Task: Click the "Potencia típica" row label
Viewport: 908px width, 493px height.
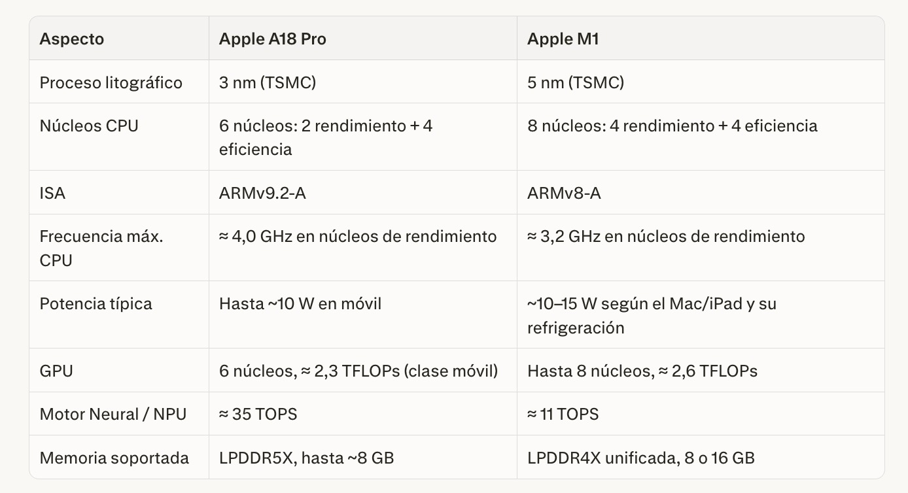Action: tap(96, 303)
